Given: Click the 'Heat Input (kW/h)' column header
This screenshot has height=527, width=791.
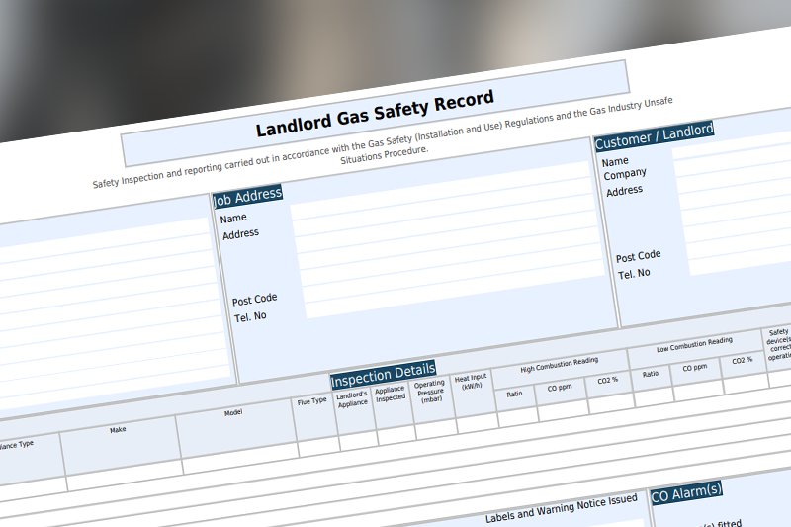Looking at the screenshot, I should pos(471,382).
